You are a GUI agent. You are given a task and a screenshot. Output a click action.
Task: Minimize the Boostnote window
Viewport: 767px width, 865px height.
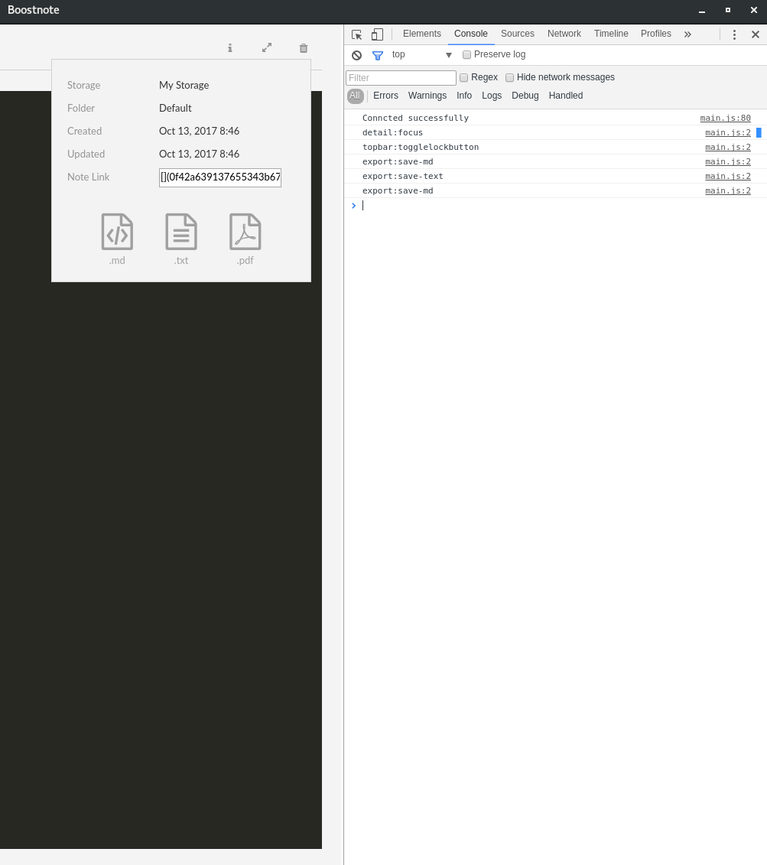(702, 11)
